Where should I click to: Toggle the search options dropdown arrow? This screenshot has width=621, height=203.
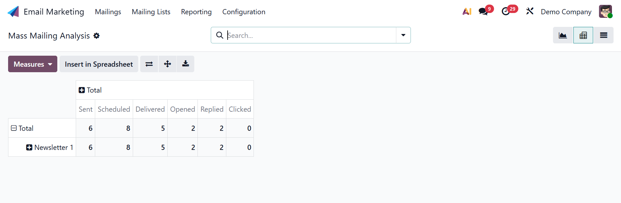coord(403,35)
